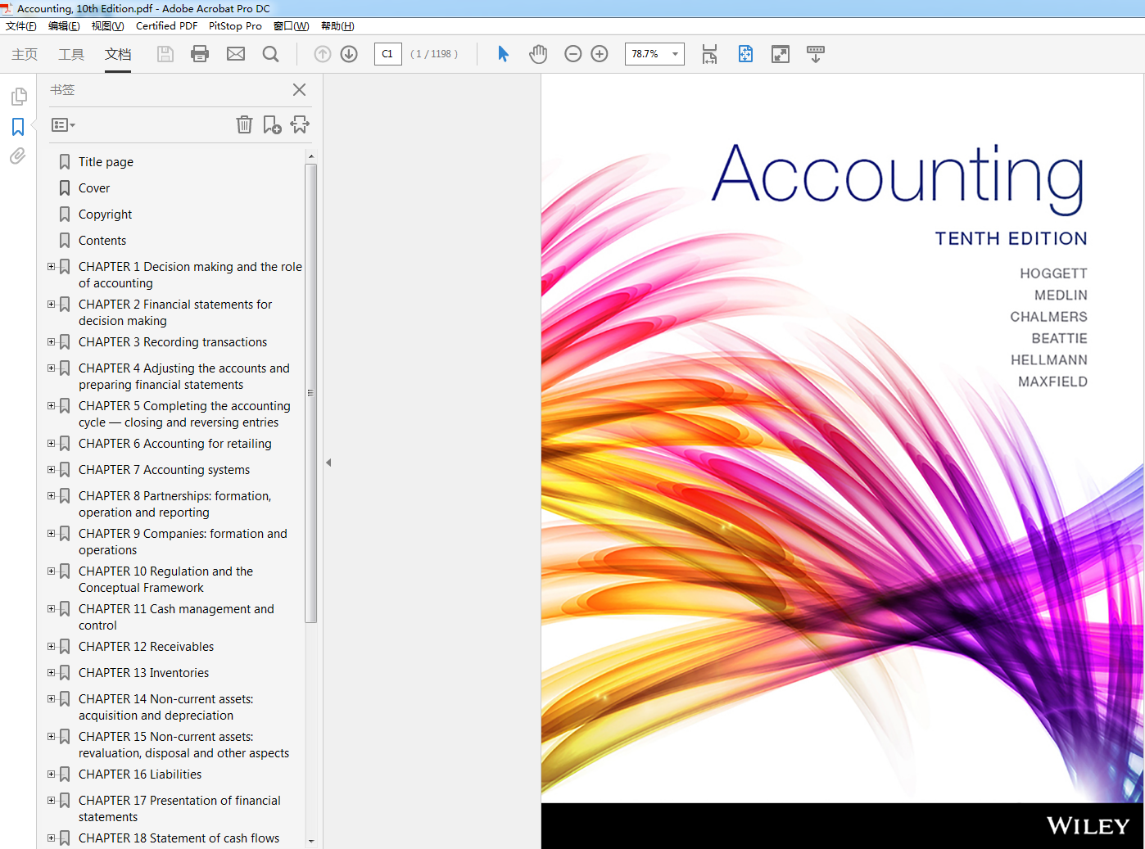Open CHAPTER 10 Regulation bookmark

tap(165, 580)
